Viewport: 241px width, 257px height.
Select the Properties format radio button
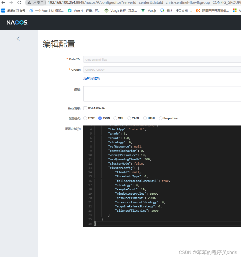(x=161, y=118)
